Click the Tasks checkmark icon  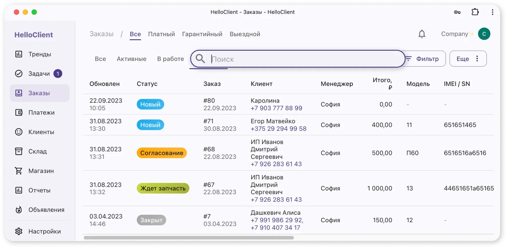tap(19, 74)
